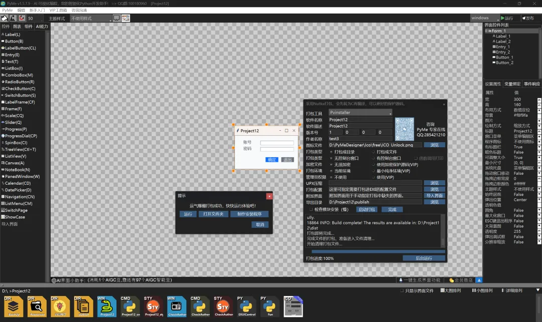This screenshot has height=322, width=542.
Task: Open the windows platform dropdown
Action: pyautogui.click(x=485, y=18)
